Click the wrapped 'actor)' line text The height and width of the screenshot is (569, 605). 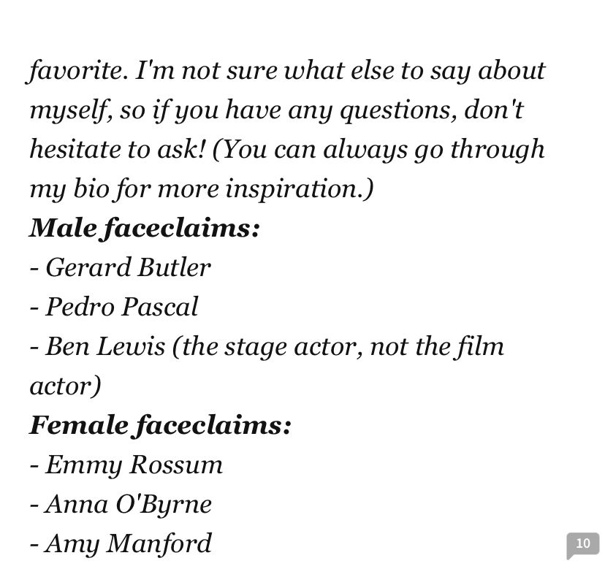pyautogui.click(x=65, y=386)
